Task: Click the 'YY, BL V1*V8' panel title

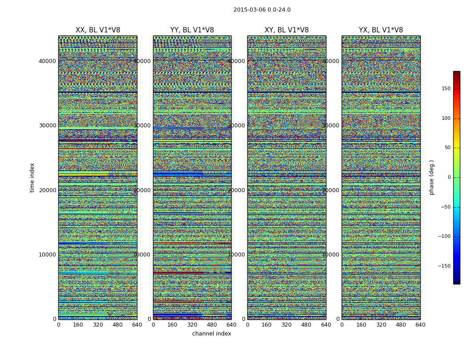Action: (192, 30)
